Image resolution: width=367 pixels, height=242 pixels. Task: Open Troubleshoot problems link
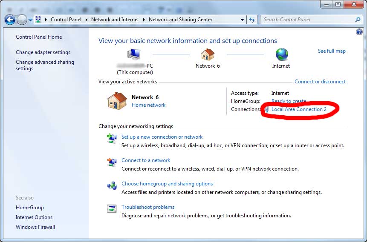pyautogui.click(x=148, y=207)
